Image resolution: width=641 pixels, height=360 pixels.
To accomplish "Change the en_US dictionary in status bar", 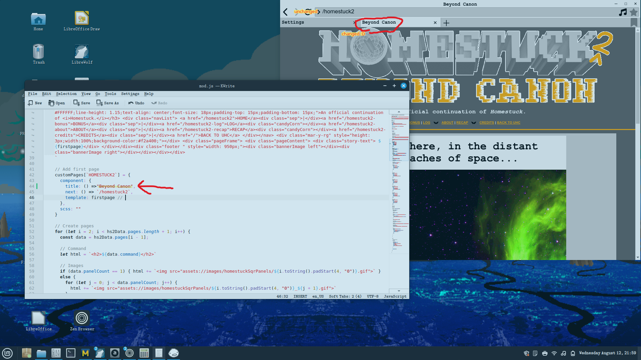I will (318, 296).
